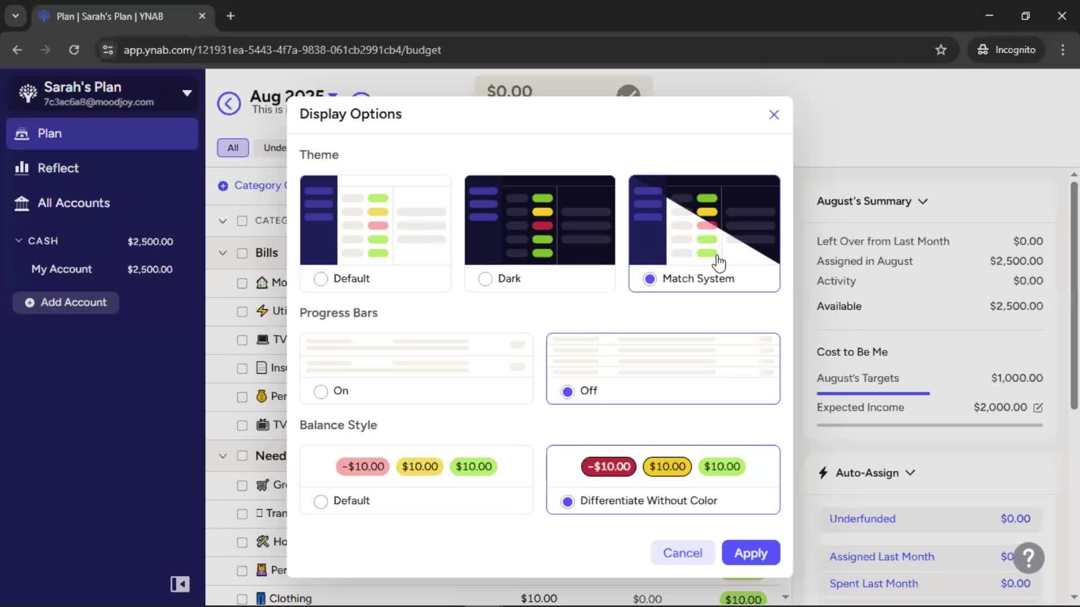Click Clothing available $10.00 green pill
Image resolution: width=1080 pixels, height=607 pixels.
coord(742,599)
